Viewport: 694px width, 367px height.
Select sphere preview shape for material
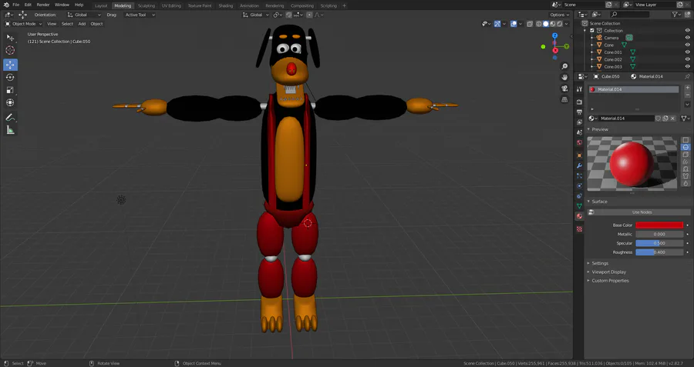coord(686,147)
